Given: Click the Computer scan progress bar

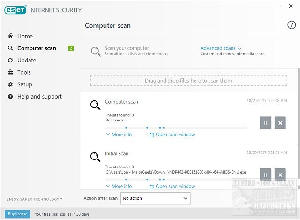Looking at the screenshot, I should (x=176, y=127).
